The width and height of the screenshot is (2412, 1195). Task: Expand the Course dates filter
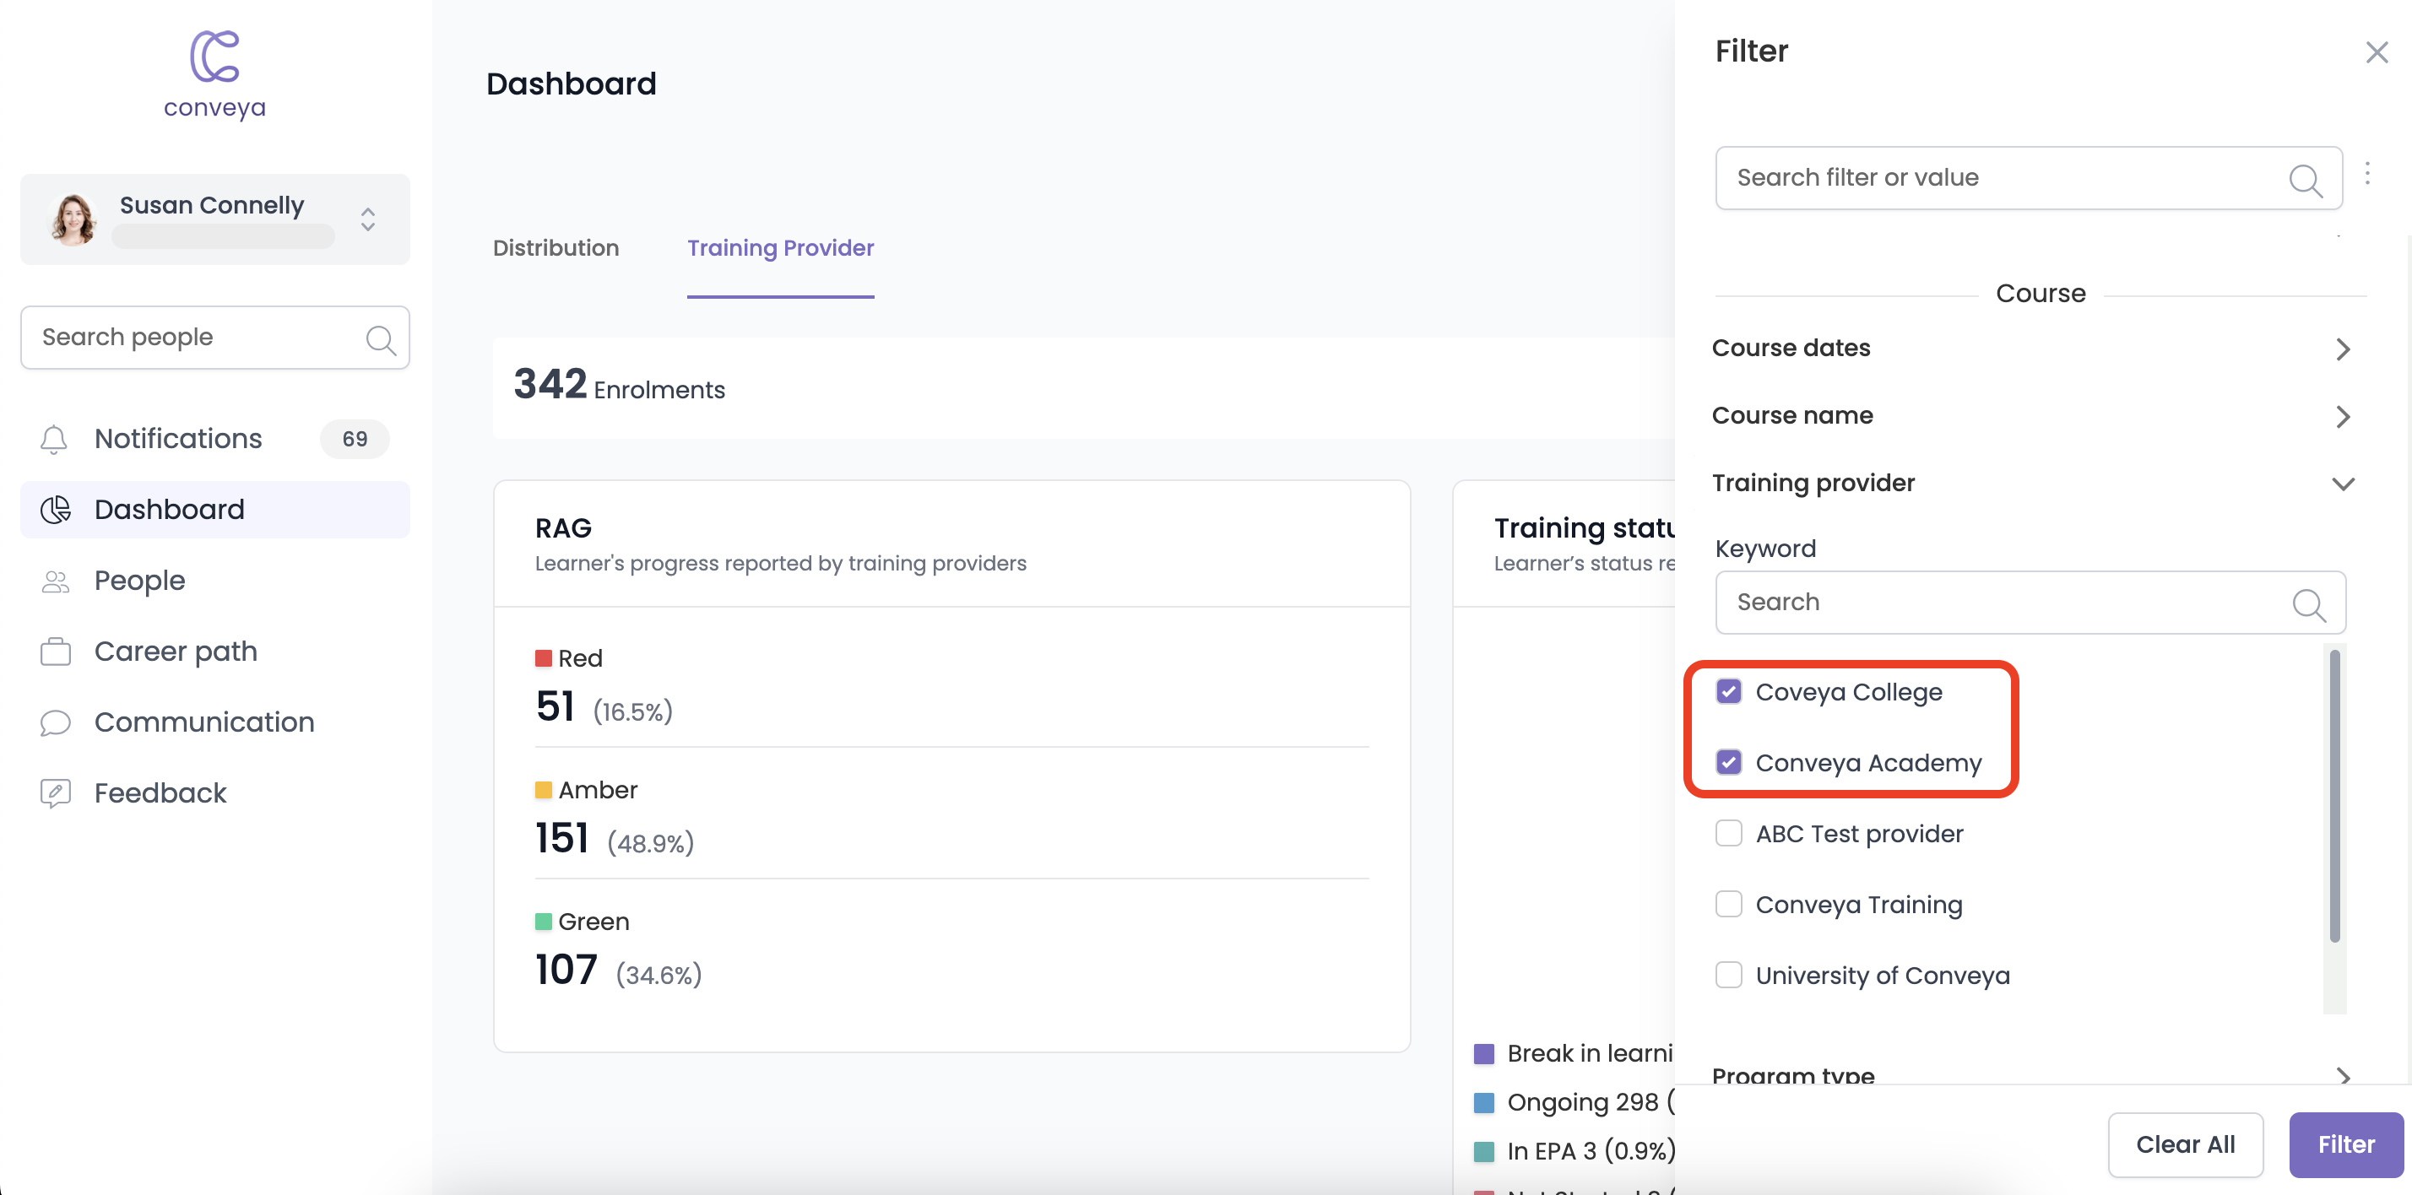[x=2031, y=348]
